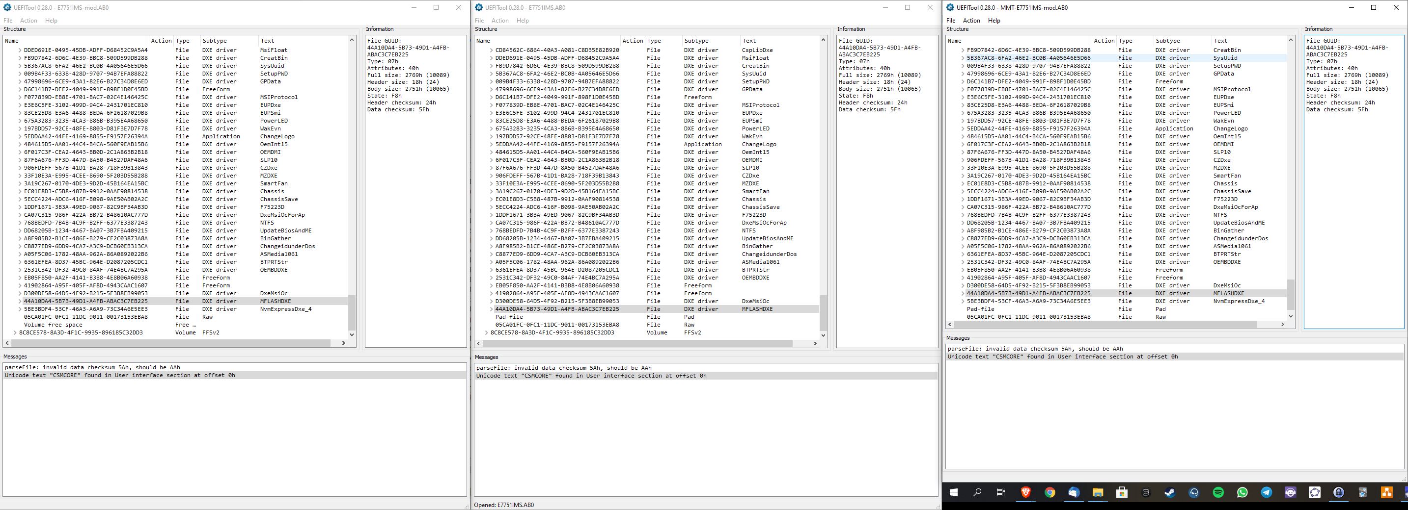Click Type column header in middle window
1408x510 pixels.
(663, 41)
